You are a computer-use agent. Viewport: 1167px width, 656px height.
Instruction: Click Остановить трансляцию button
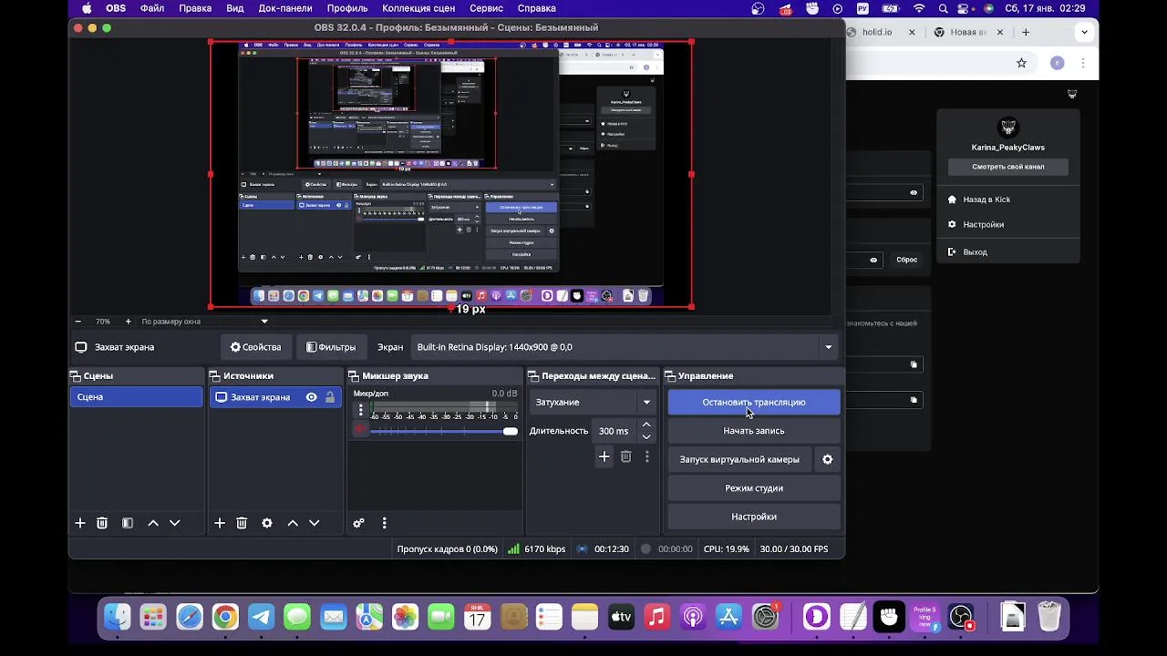pos(754,402)
